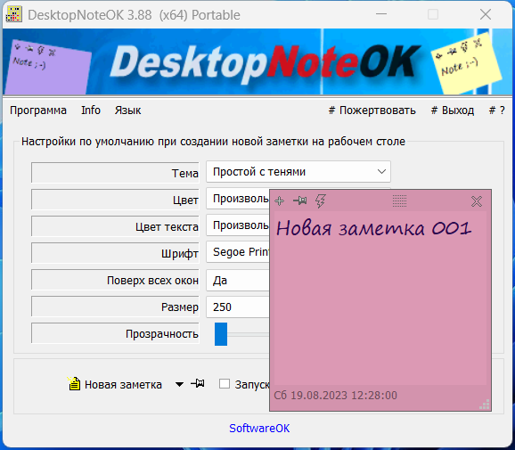Click the DesktopNoteOK banner image
This screenshot has width=515, height=450.
(x=257, y=61)
